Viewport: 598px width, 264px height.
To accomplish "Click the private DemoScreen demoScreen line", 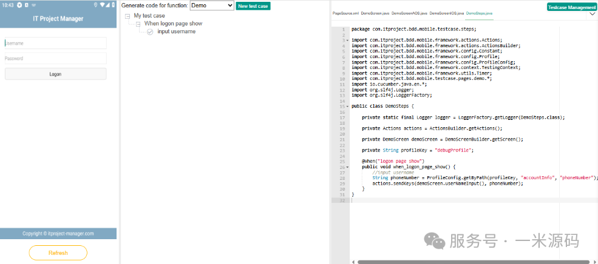I will point(443,140).
